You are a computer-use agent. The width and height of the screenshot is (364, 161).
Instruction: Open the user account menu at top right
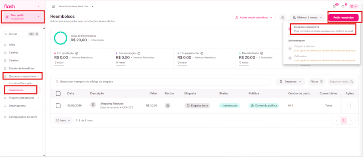pyautogui.click(x=353, y=6)
